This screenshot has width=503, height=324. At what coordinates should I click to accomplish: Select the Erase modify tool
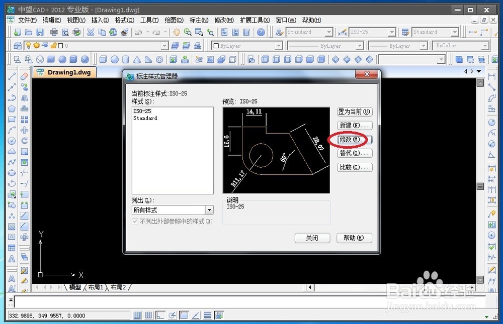(24, 76)
